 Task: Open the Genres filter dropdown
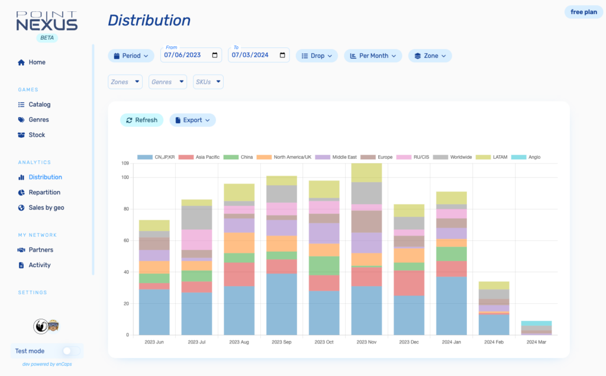167,82
